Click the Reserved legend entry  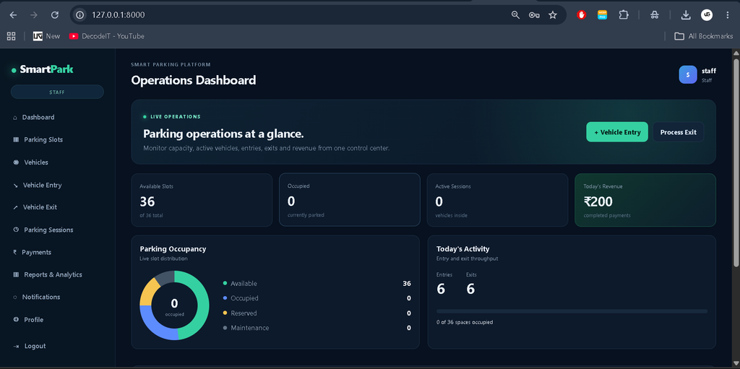pyautogui.click(x=317, y=313)
